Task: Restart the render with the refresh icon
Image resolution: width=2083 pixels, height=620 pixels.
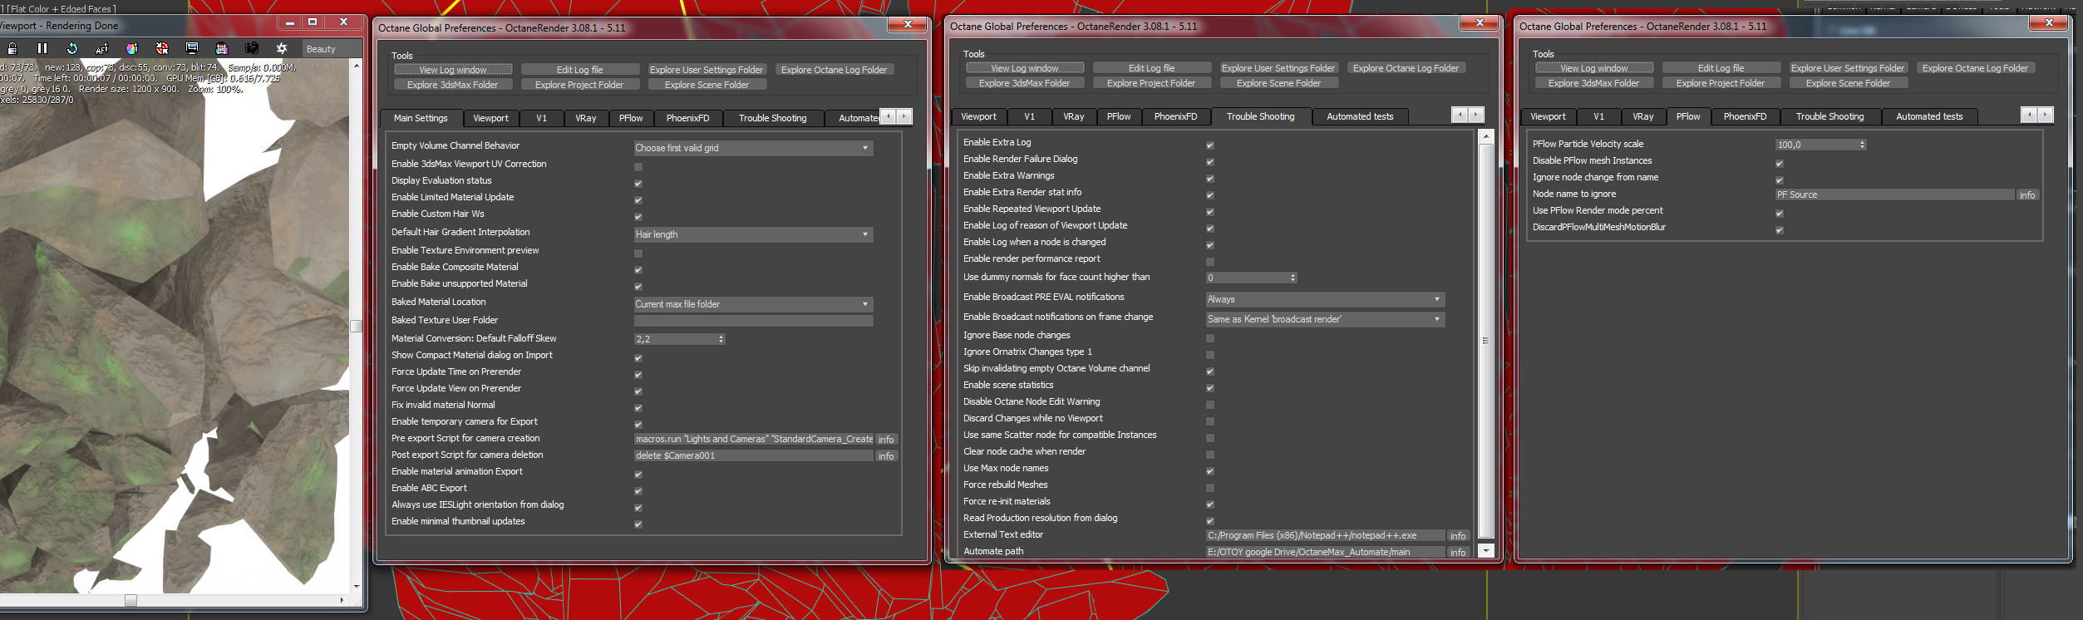Action: click(x=72, y=48)
